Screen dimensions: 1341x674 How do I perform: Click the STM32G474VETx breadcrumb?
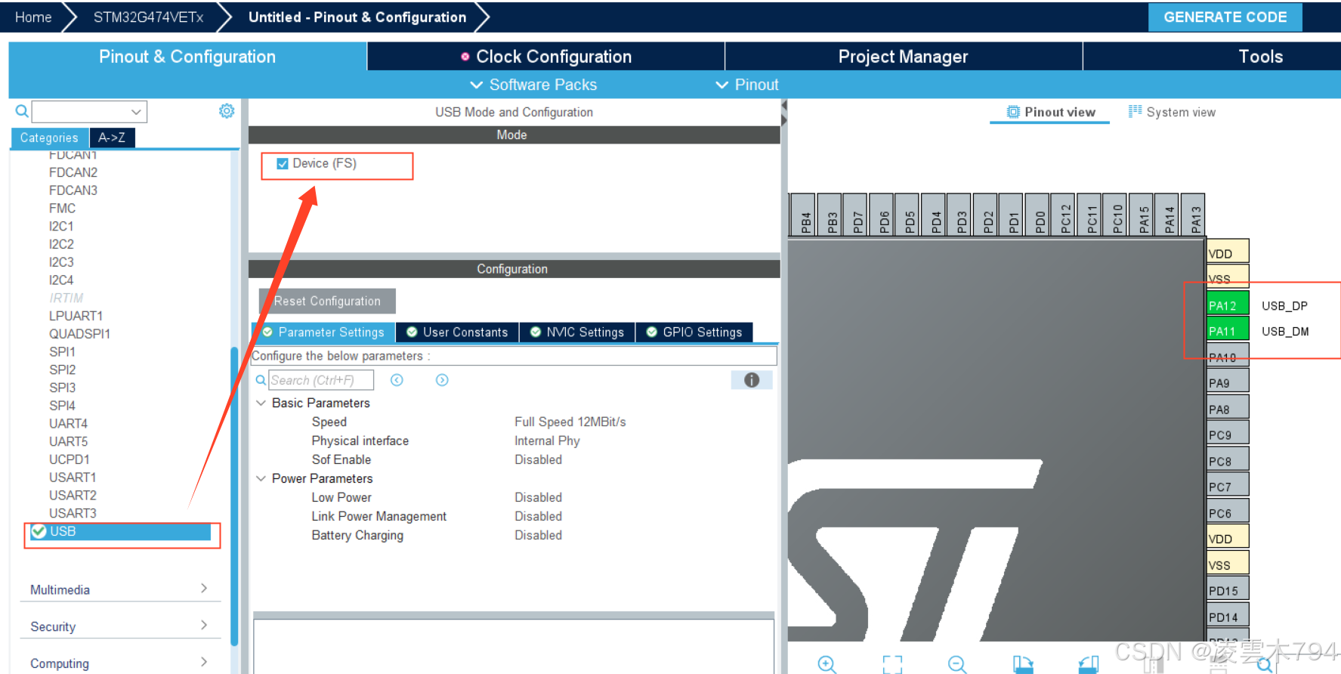click(149, 17)
